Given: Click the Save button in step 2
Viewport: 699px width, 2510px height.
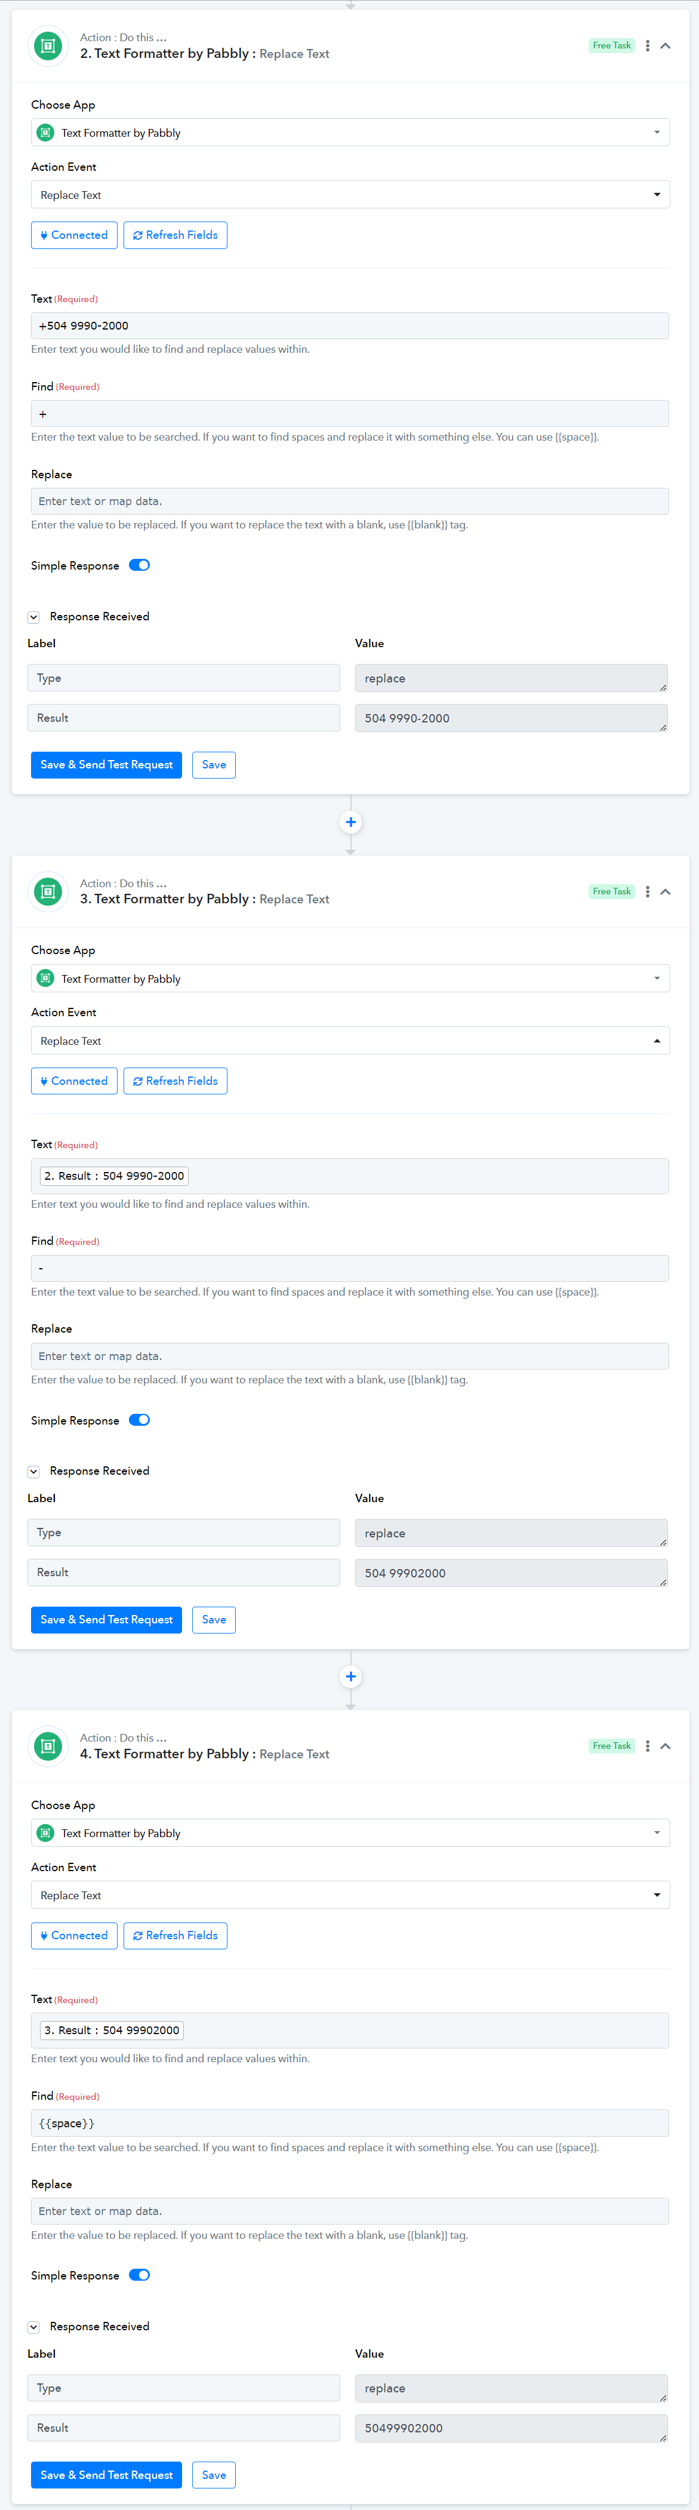Looking at the screenshot, I should tap(214, 765).
